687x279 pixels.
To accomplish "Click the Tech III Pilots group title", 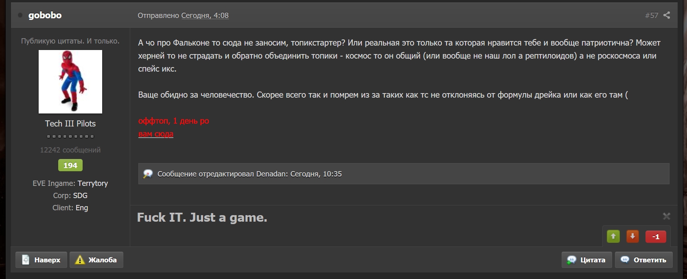I will (70, 124).
